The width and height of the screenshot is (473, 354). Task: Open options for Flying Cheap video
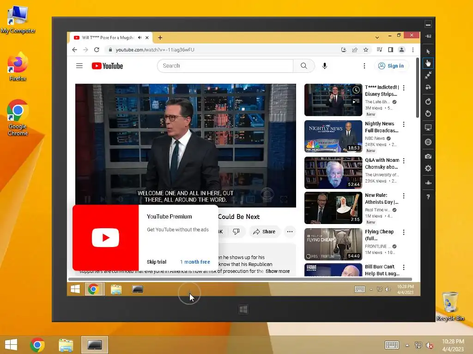(x=404, y=232)
